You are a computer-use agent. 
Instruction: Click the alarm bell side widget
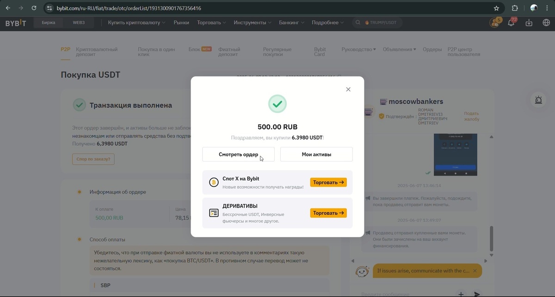coord(538,100)
